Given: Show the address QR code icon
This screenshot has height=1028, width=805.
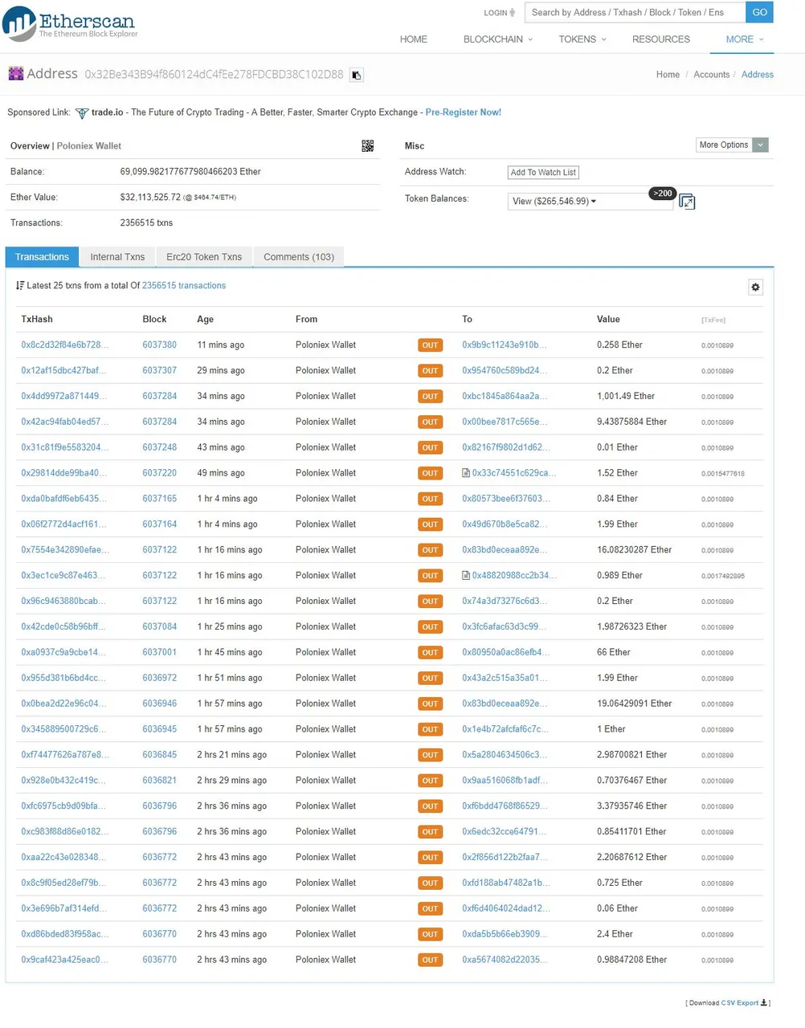Looking at the screenshot, I should pos(367,145).
